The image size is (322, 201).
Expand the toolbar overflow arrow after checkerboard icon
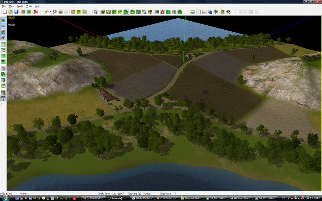(x=89, y=14)
